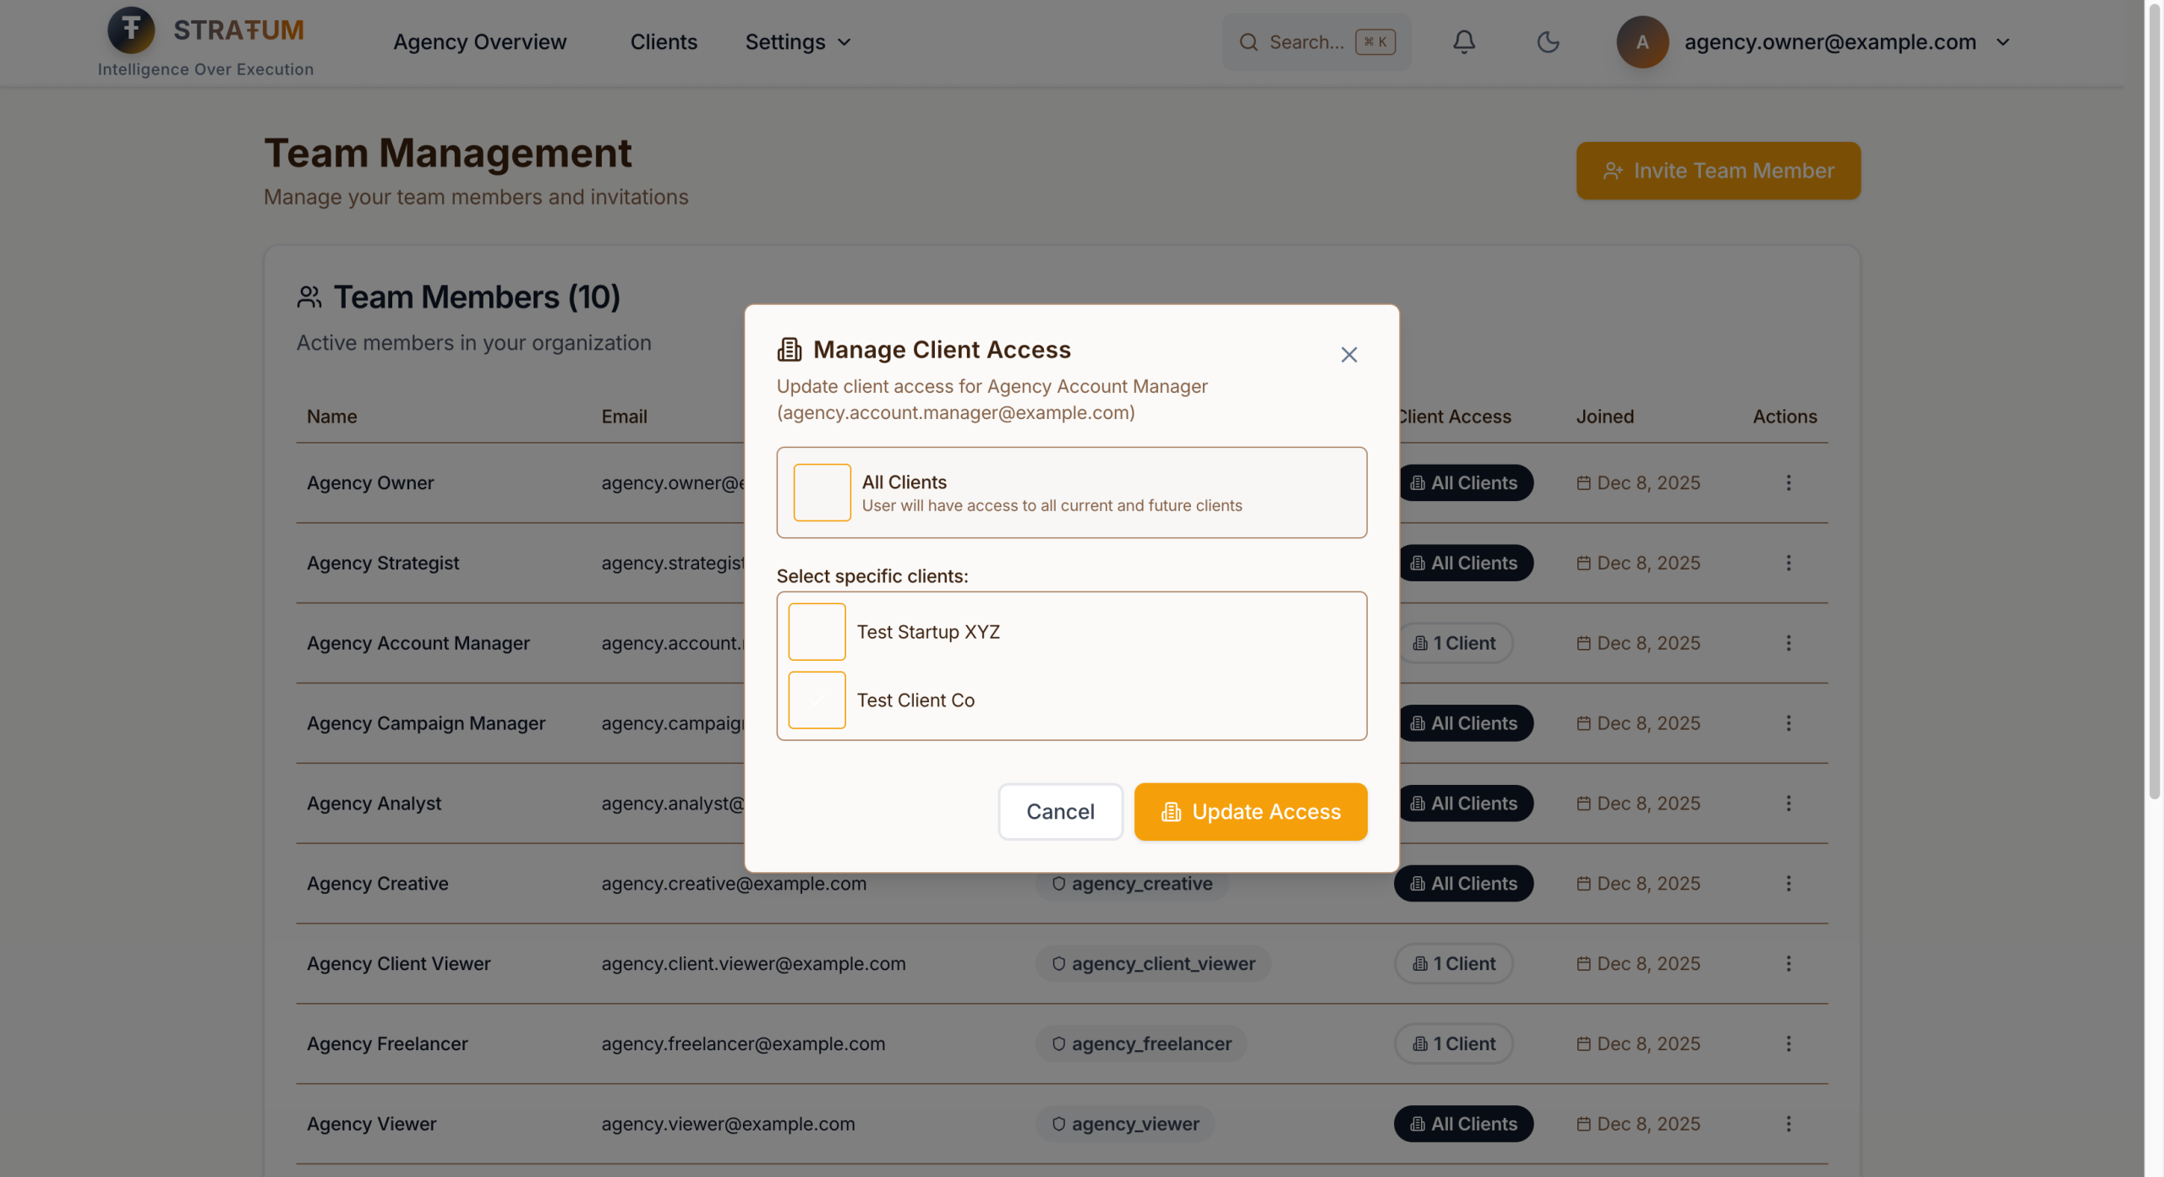Screen dimensions: 2164x1177
Task: Click the notifications bell icon
Action: click(1464, 42)
